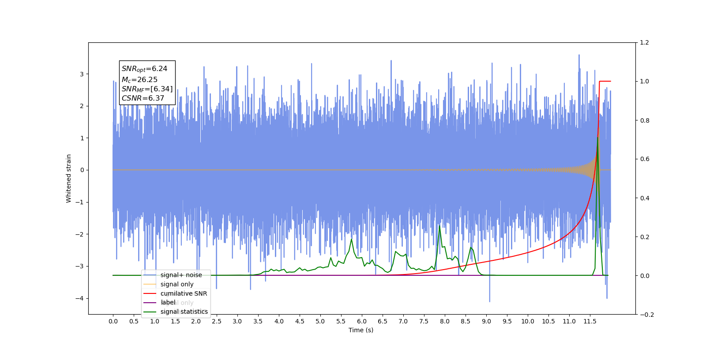Click the 'Whitened strain' y-axis label
706x353 pixels.
click(x=68, y=178)
